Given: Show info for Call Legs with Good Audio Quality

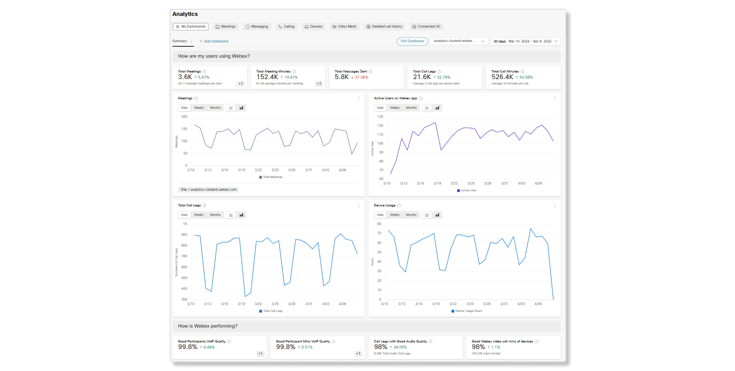Looking at the screenshot, I should pyautogui.click(x=431, y=341).
